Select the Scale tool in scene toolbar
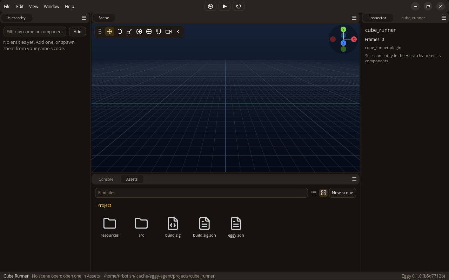Viewport: 449px width, 280px height. tap(129, 31)
